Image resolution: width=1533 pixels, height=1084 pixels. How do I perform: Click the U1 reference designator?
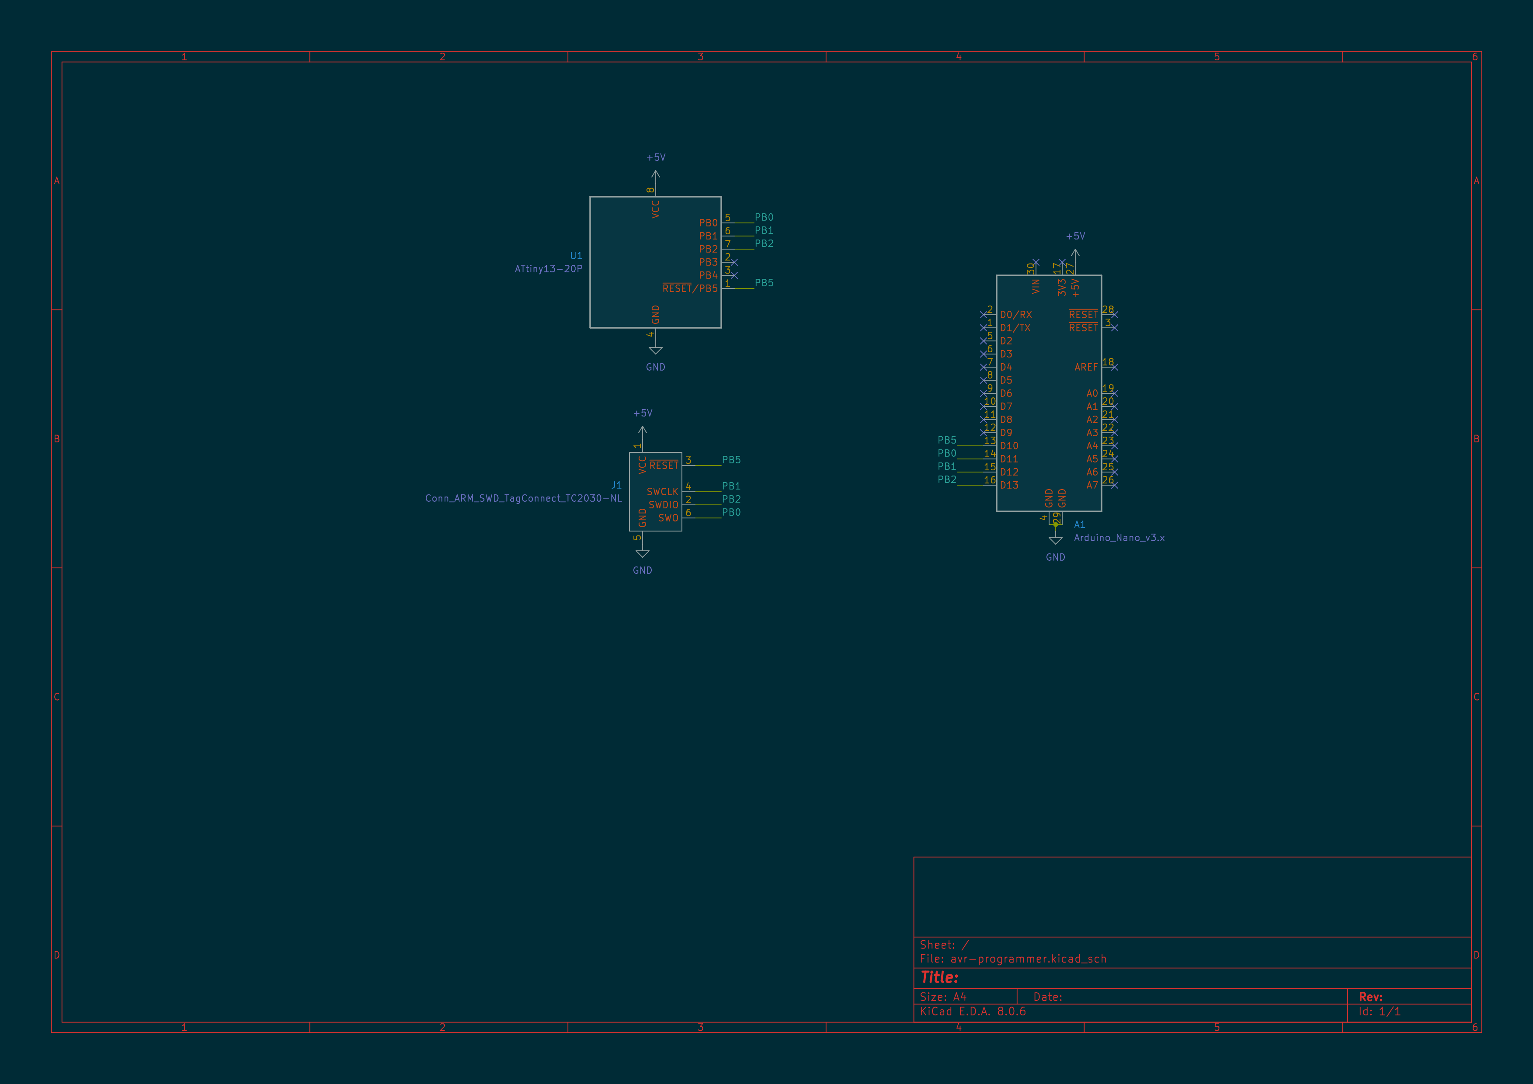pyautogui.click(x=576, y=256)
